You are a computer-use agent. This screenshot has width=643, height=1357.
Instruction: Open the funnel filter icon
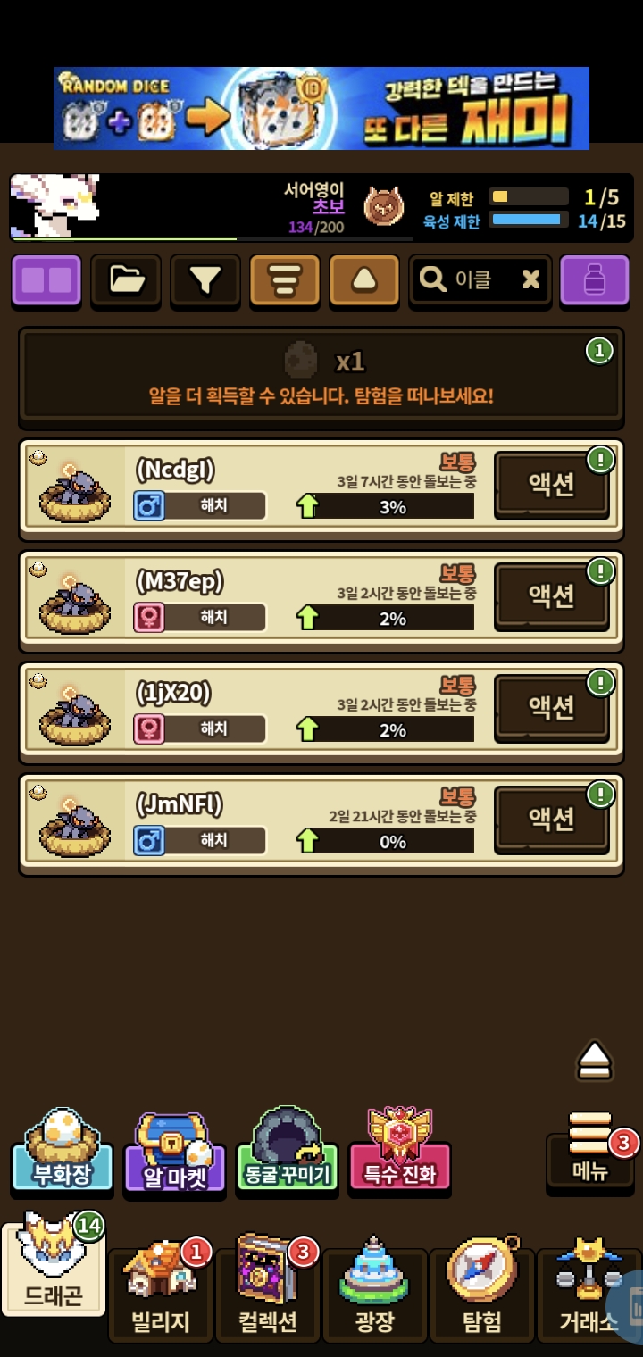pos(205,281)
